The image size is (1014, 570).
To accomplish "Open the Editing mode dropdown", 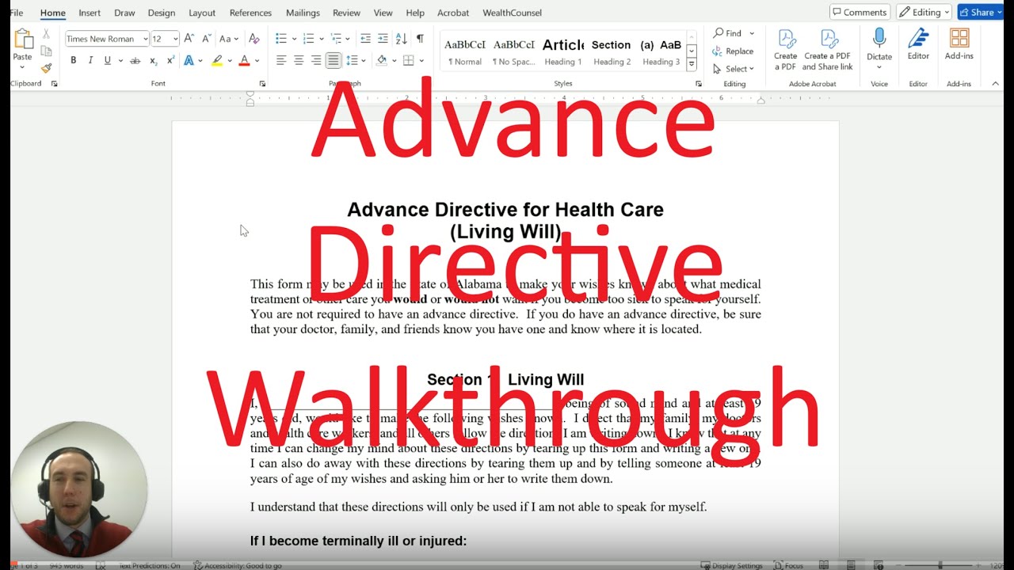I will click(x=924, y=12).
